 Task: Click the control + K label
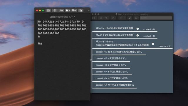click(x=164, y=46)
